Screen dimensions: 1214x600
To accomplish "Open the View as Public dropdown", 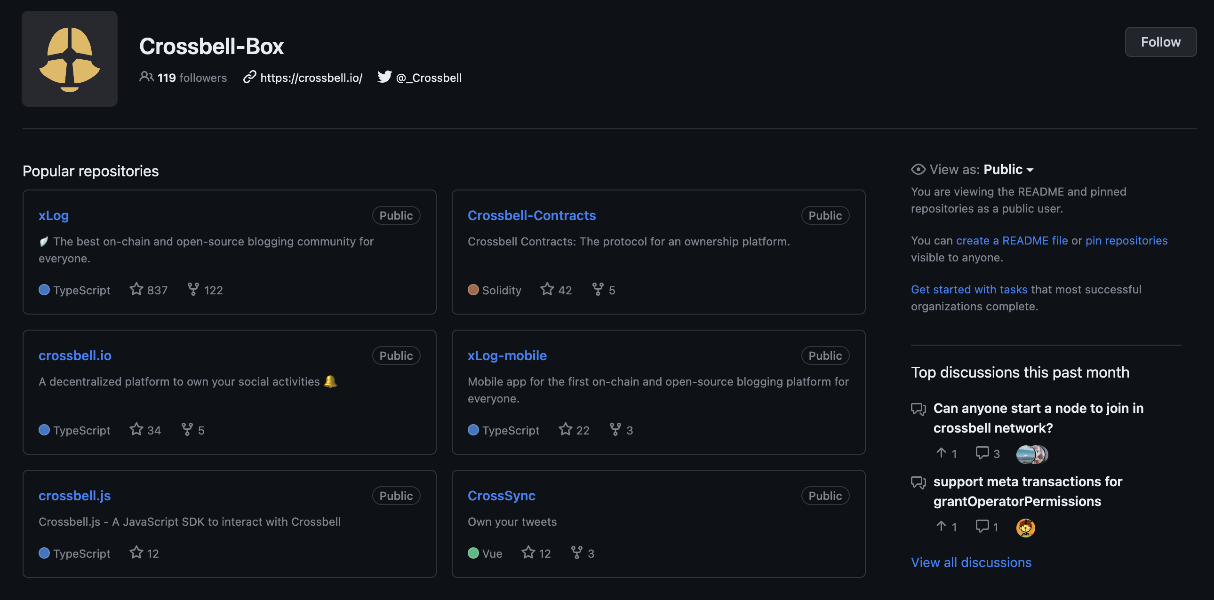I will coord(1008,170).
